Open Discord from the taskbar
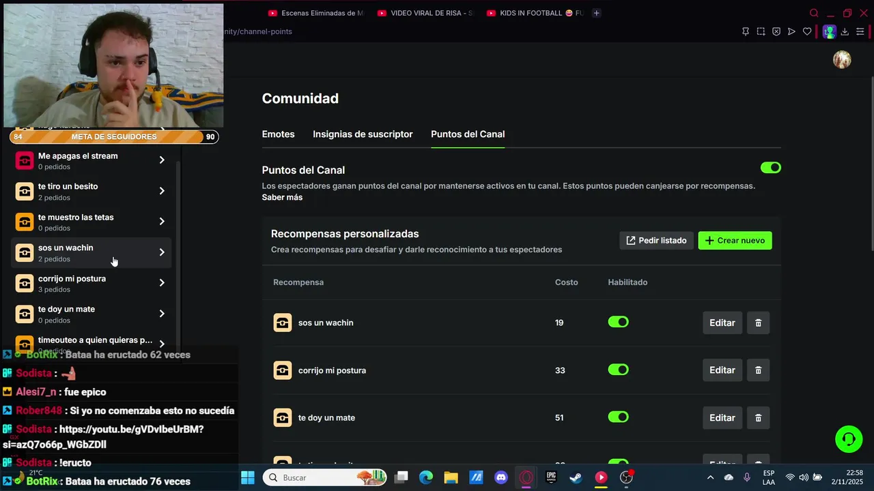This screenshot has height=491, width=874. point(501,477)
